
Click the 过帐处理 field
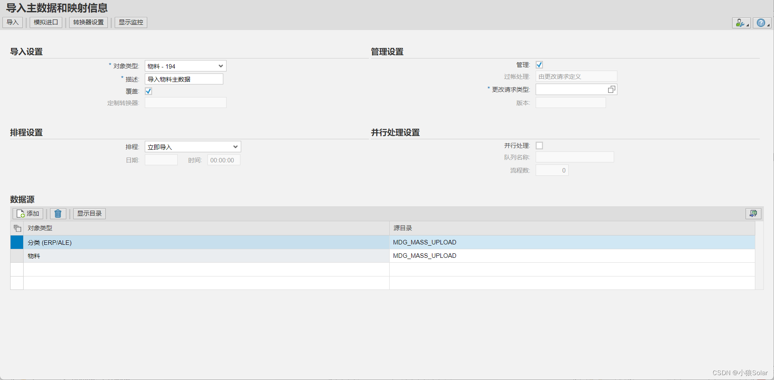(576, 76)
